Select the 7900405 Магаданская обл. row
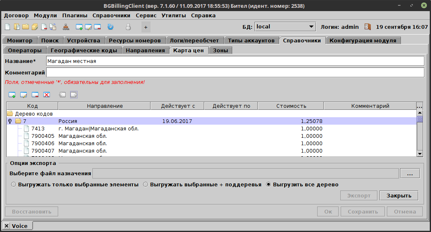Screen dimensions: 431x232 pyautogui.click(x=212, y=136)
